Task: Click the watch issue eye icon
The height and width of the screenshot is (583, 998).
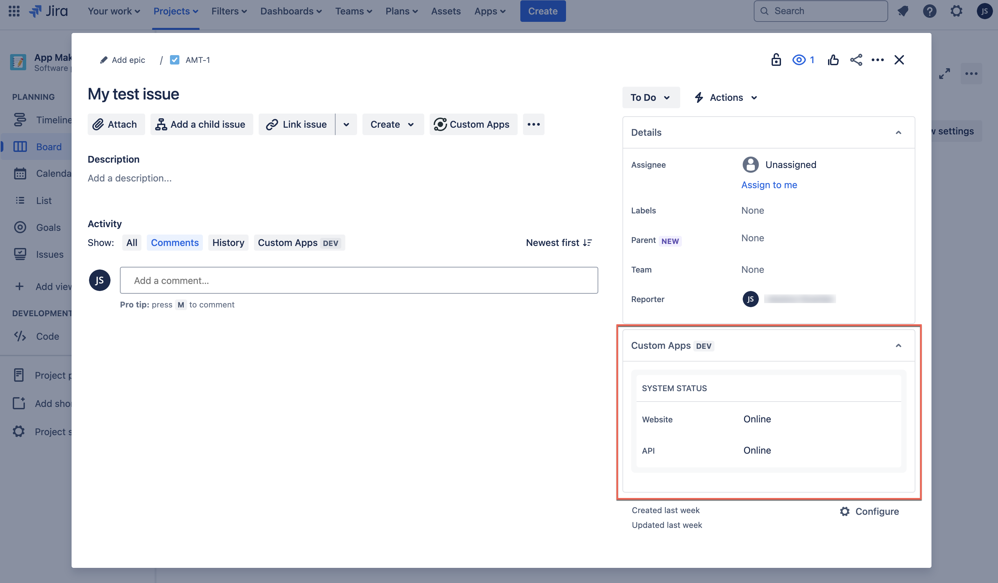Action: tap(799, 60)
